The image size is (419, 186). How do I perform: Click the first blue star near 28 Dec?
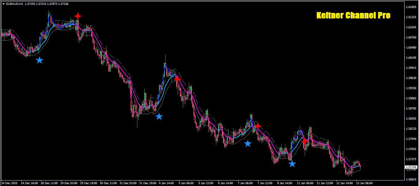pos(39,60)
